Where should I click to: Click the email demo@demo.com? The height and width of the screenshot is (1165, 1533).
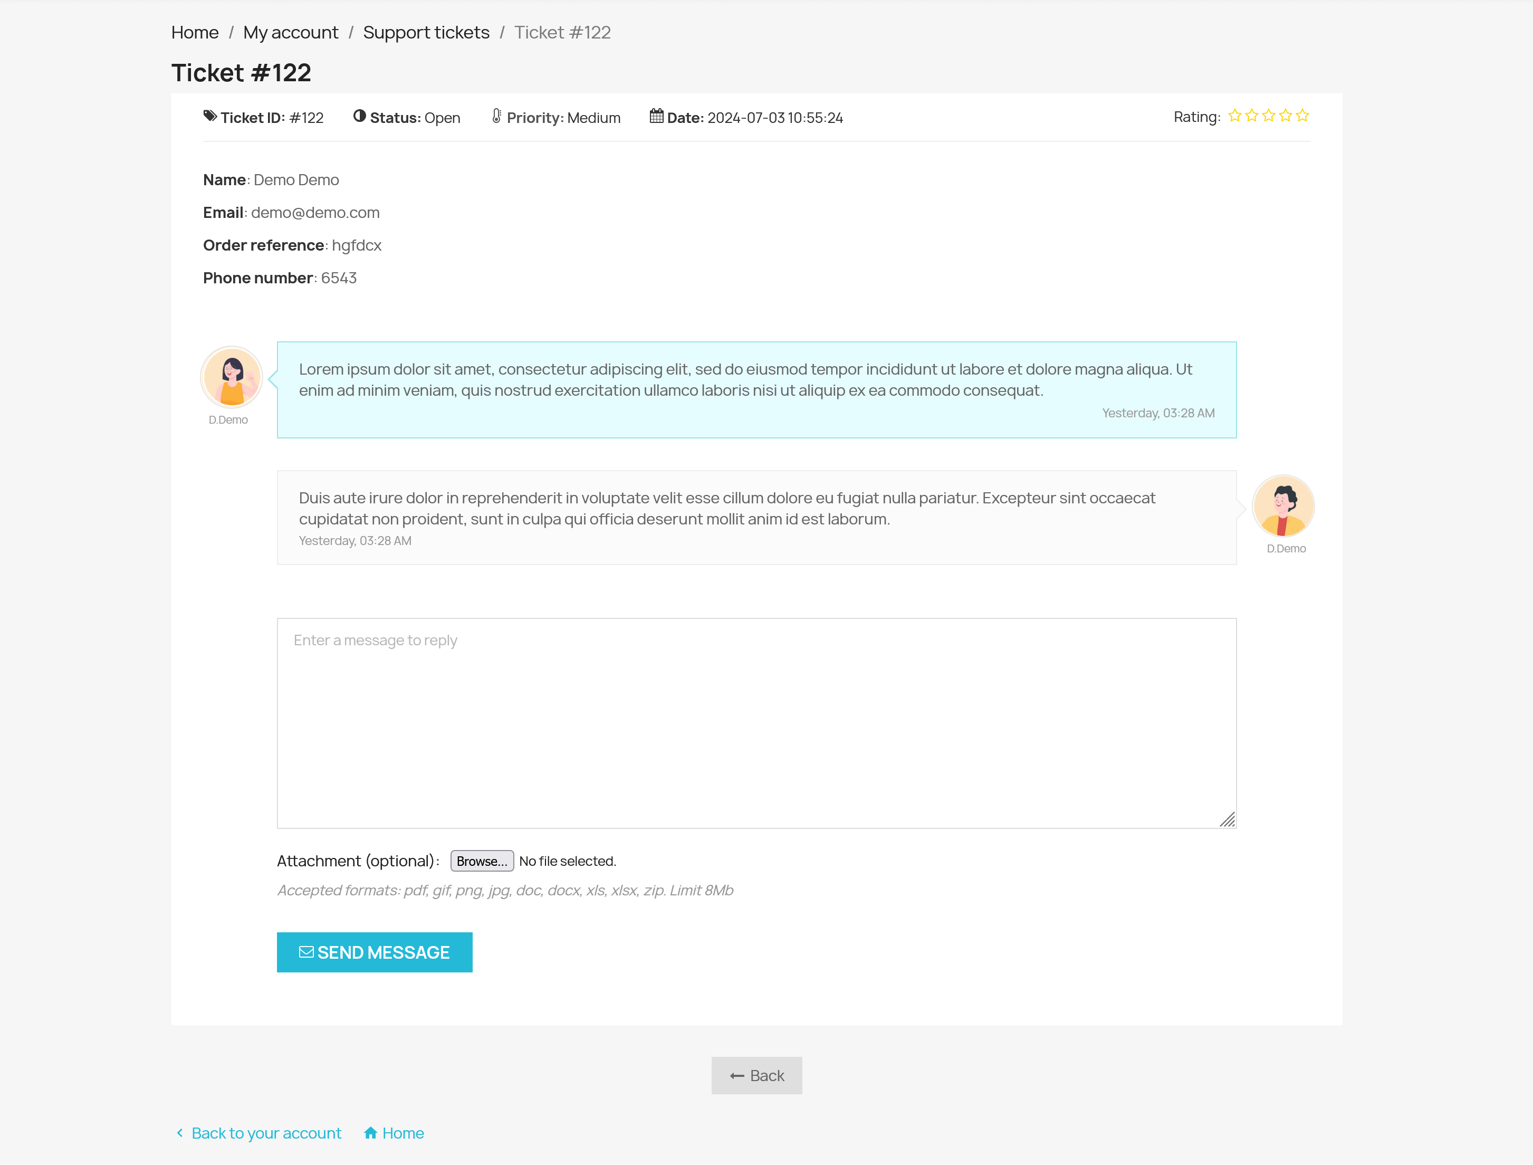point(315,212)
